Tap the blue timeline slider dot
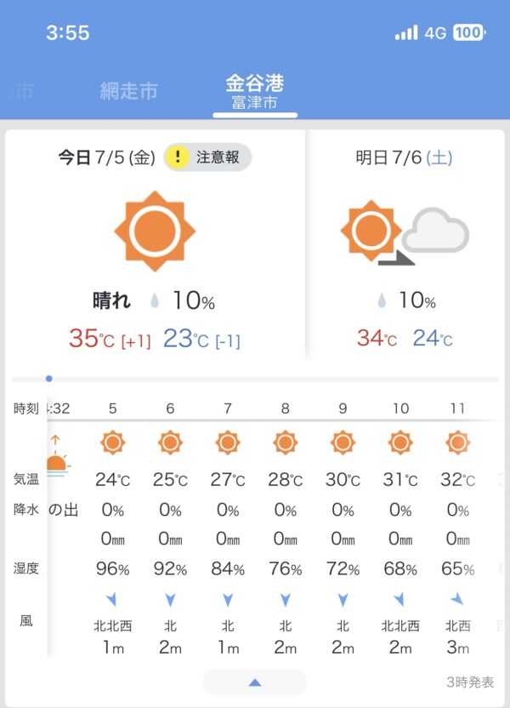Screen dimensions: 510x708 48,379
